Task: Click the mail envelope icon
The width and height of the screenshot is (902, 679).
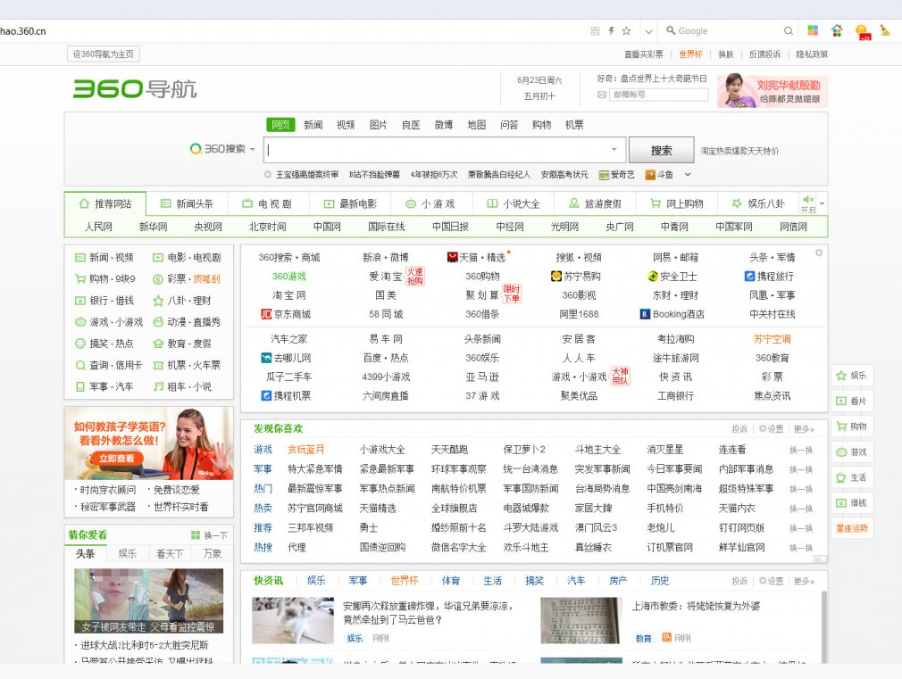Action: pyautogui.click(x=602, y=95)
